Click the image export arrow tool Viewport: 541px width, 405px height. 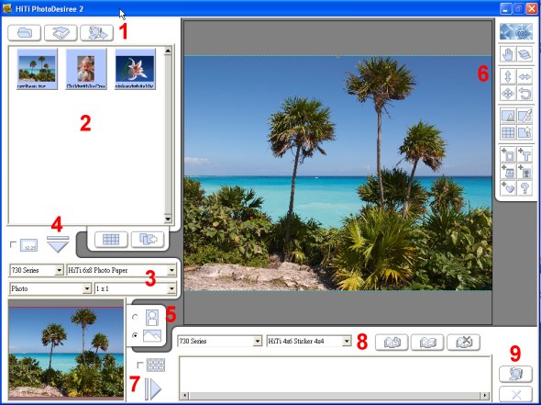click(524, 132)
